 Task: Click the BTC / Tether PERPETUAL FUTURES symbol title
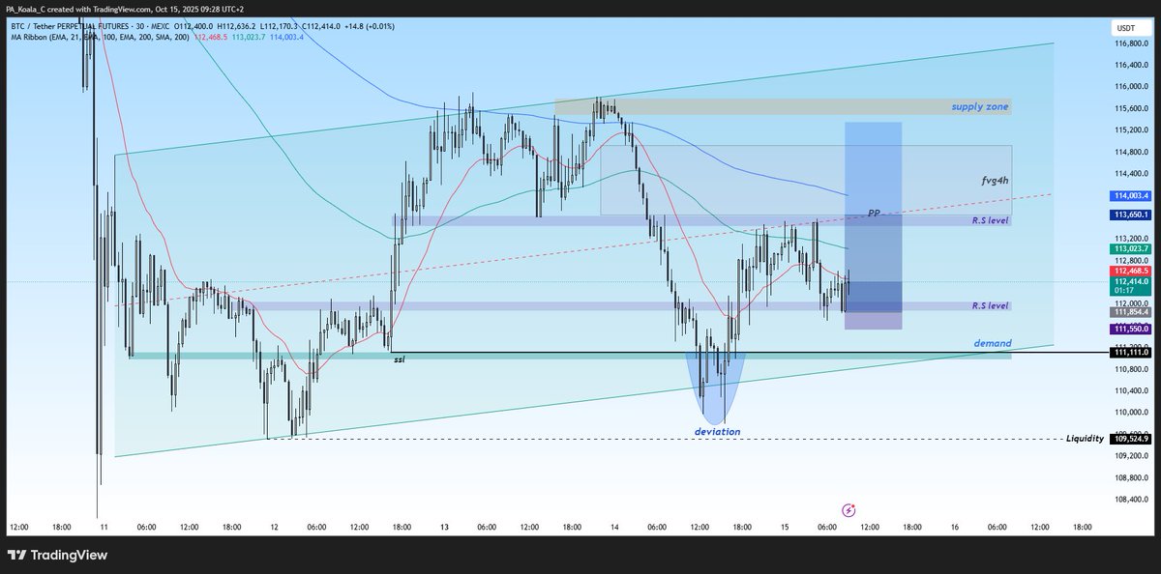pos(75,26)
